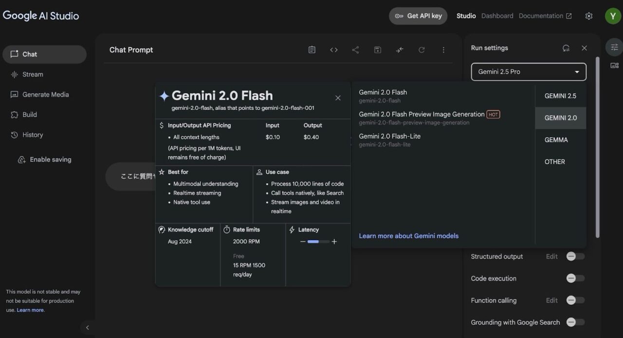Open the Gemini 2.5 Pro model dropdown
The width and height of the screenshot is (623, 338).
(x=529, y=72)
